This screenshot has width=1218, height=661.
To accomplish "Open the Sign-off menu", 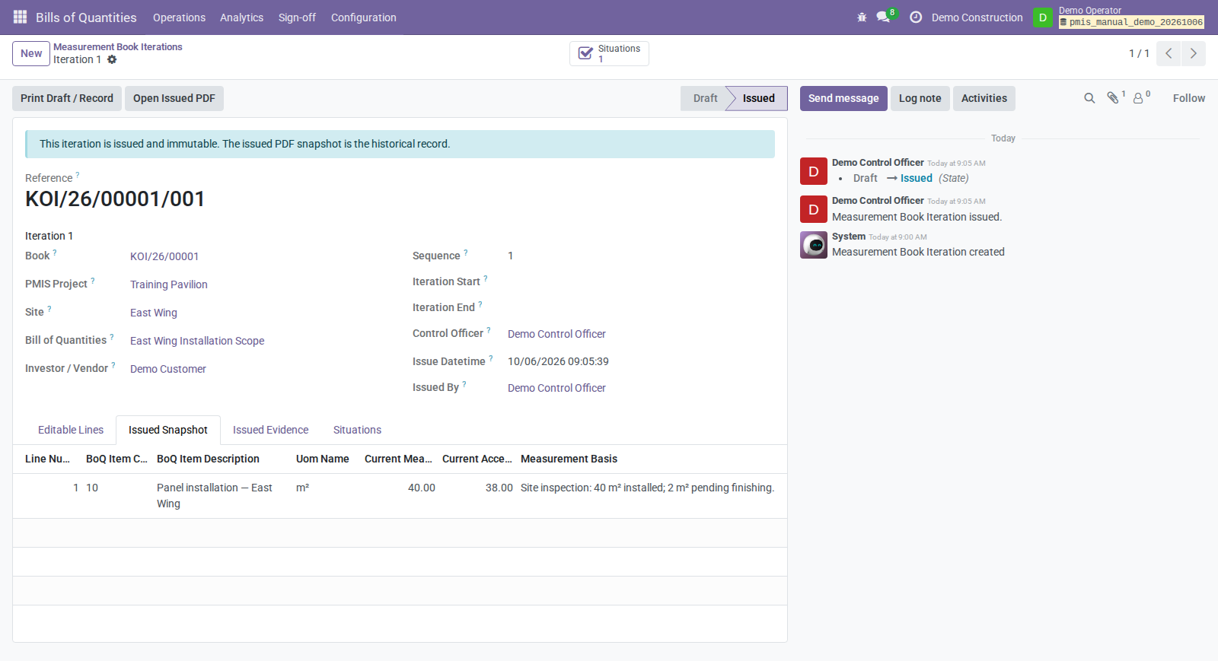I will [x=297, y=17].
